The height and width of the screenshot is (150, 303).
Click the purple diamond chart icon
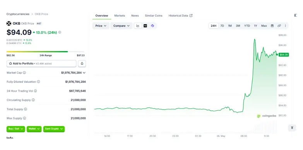tap(152, 26)
